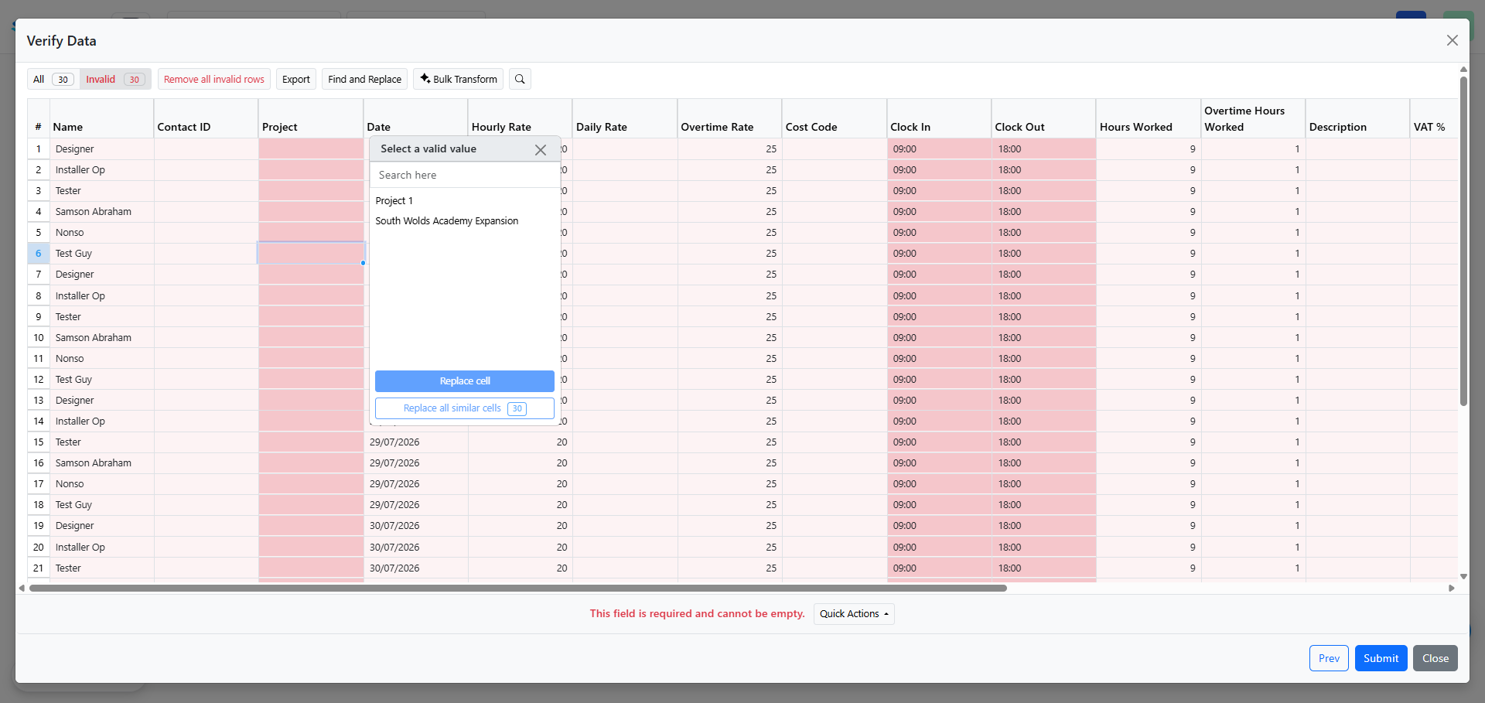This screenshot has height=703, width=1485.
Task: Click the Replace cell button
Action: pyautogui.click(x=465, y=381)
